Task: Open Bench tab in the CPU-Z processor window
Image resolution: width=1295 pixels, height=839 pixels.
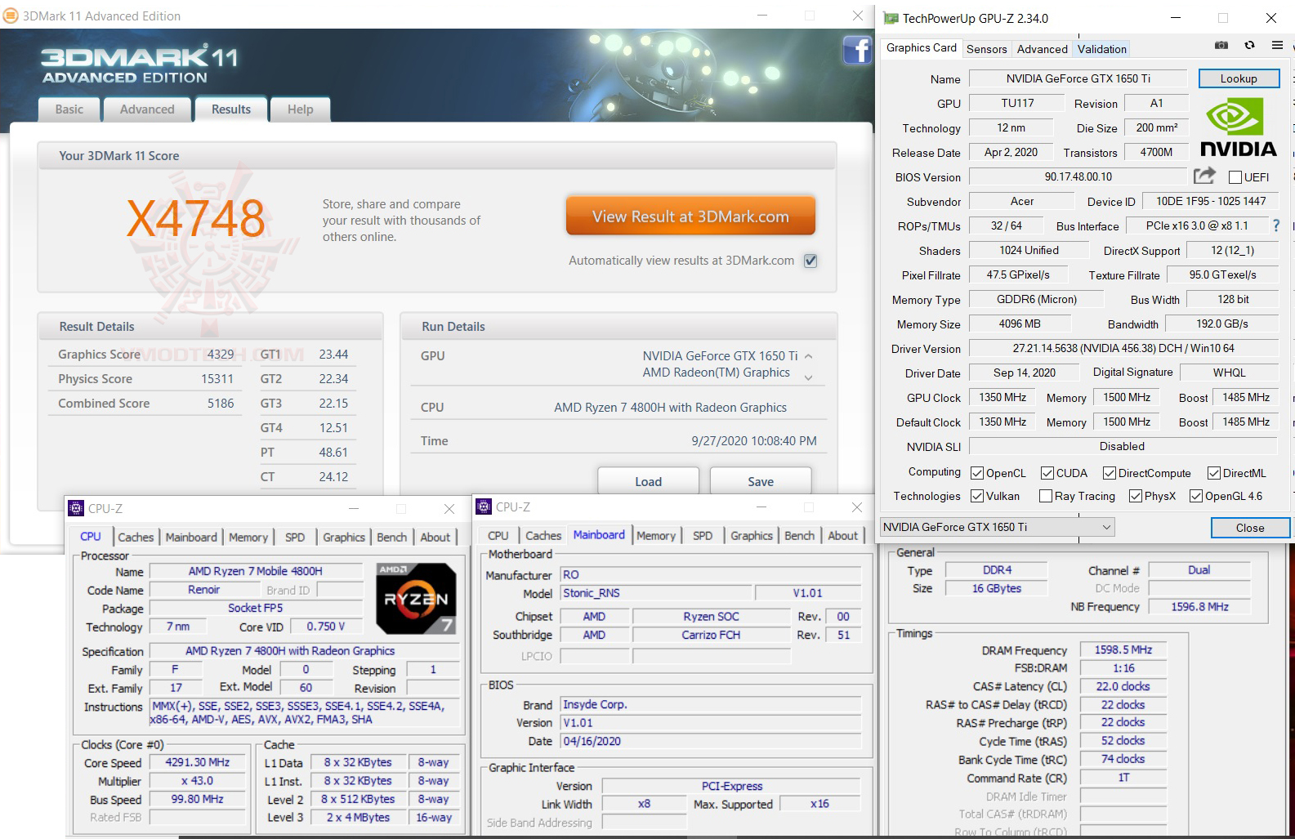Action: tap(391, 537)
